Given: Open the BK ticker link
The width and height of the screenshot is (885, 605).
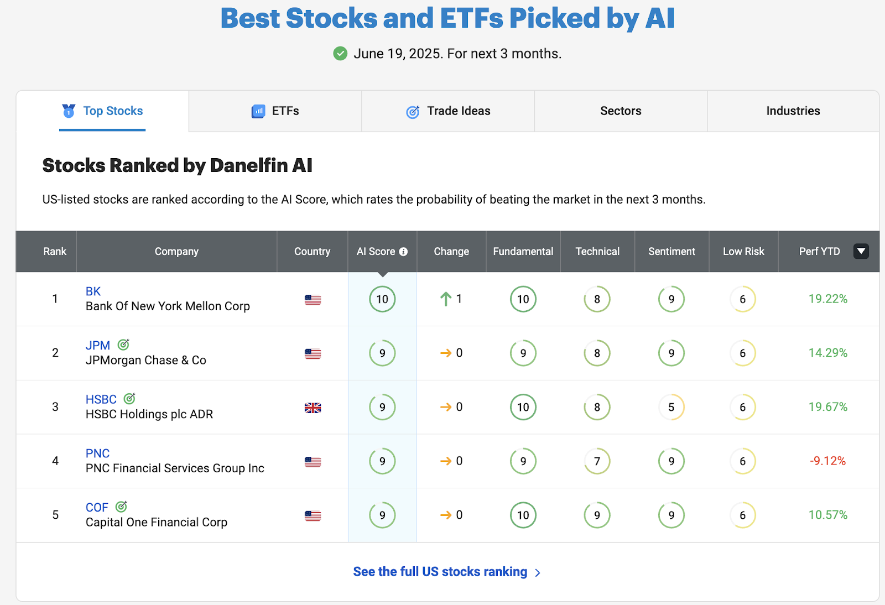Looking at the screenshot, I should (93, 291).
